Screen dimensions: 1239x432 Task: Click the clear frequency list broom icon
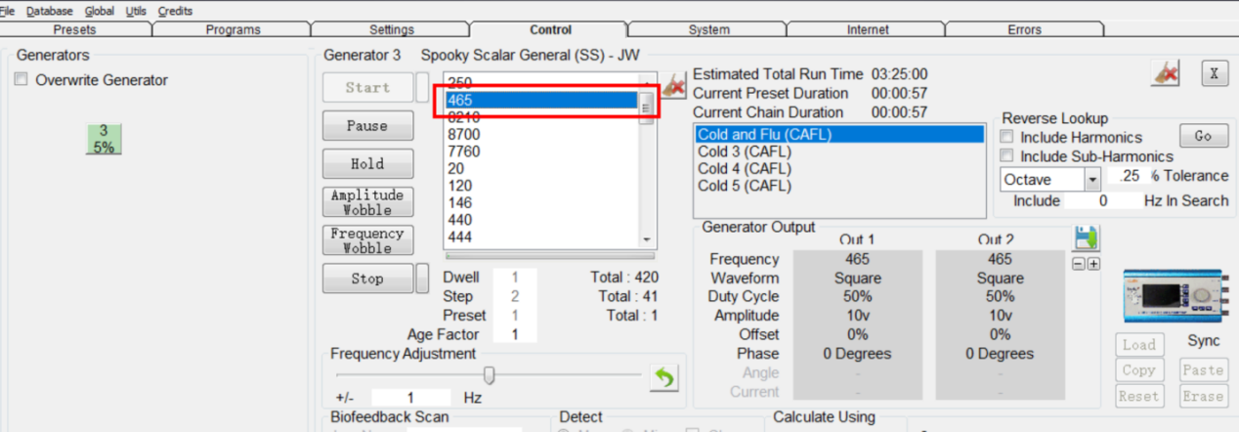point(674,87)
